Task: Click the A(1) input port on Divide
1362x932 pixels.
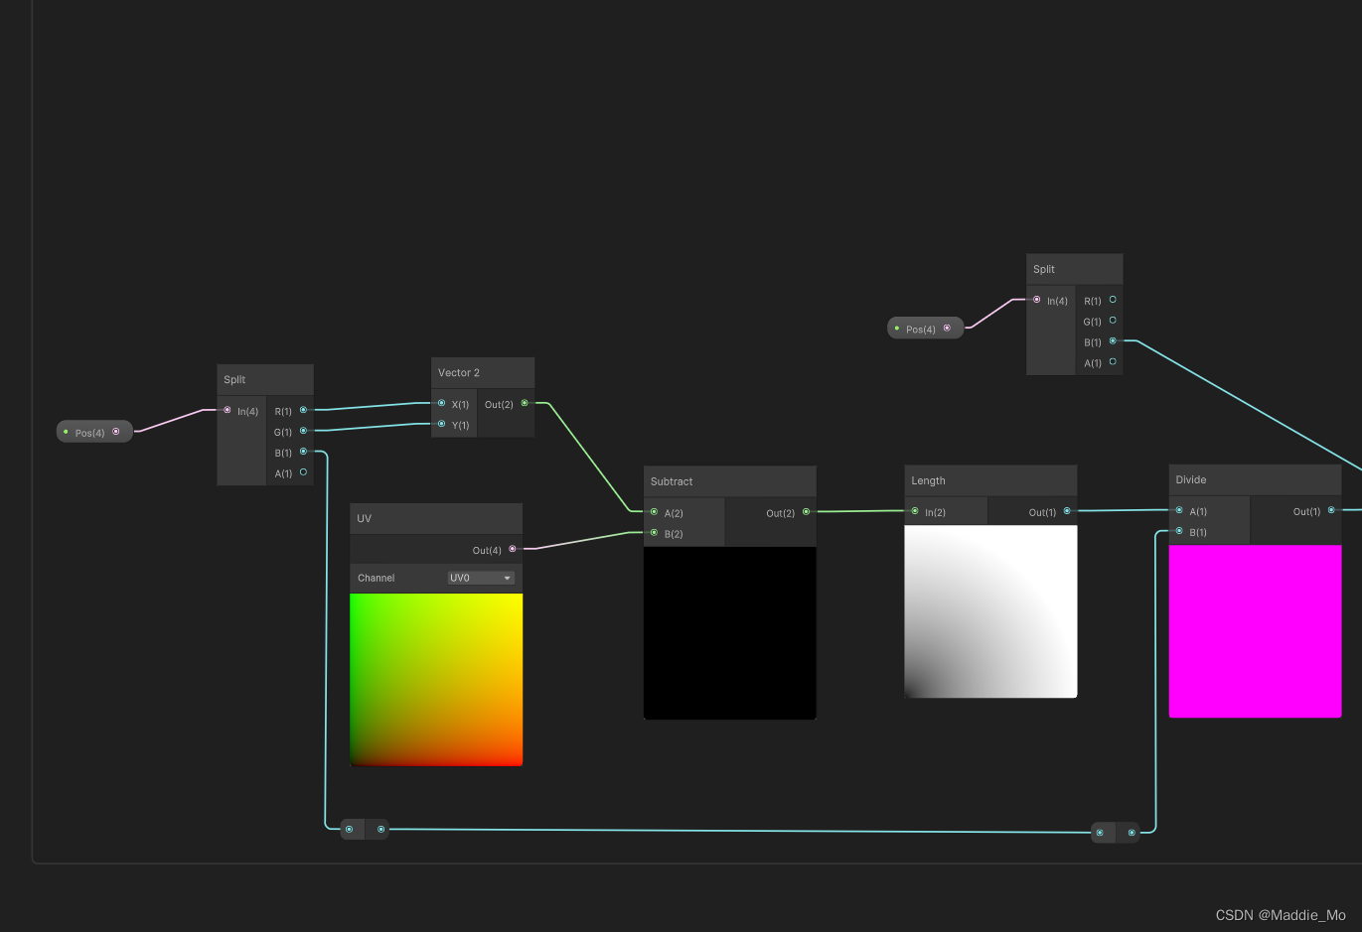Action: click(1179, 510)
